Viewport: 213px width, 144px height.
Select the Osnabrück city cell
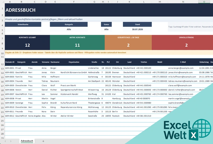[117, 103]
